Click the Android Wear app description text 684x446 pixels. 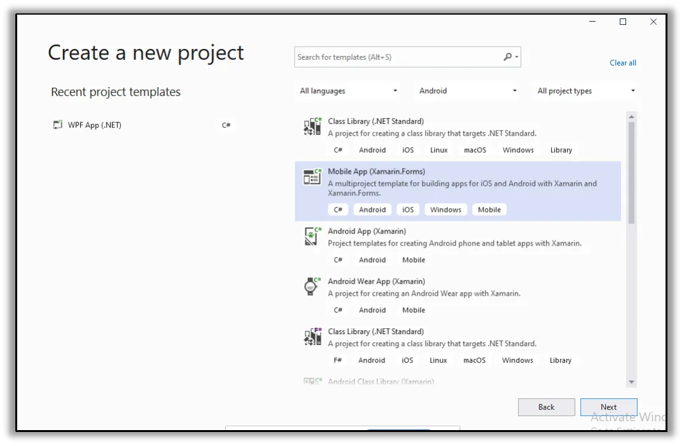click(x=424, y=294)
